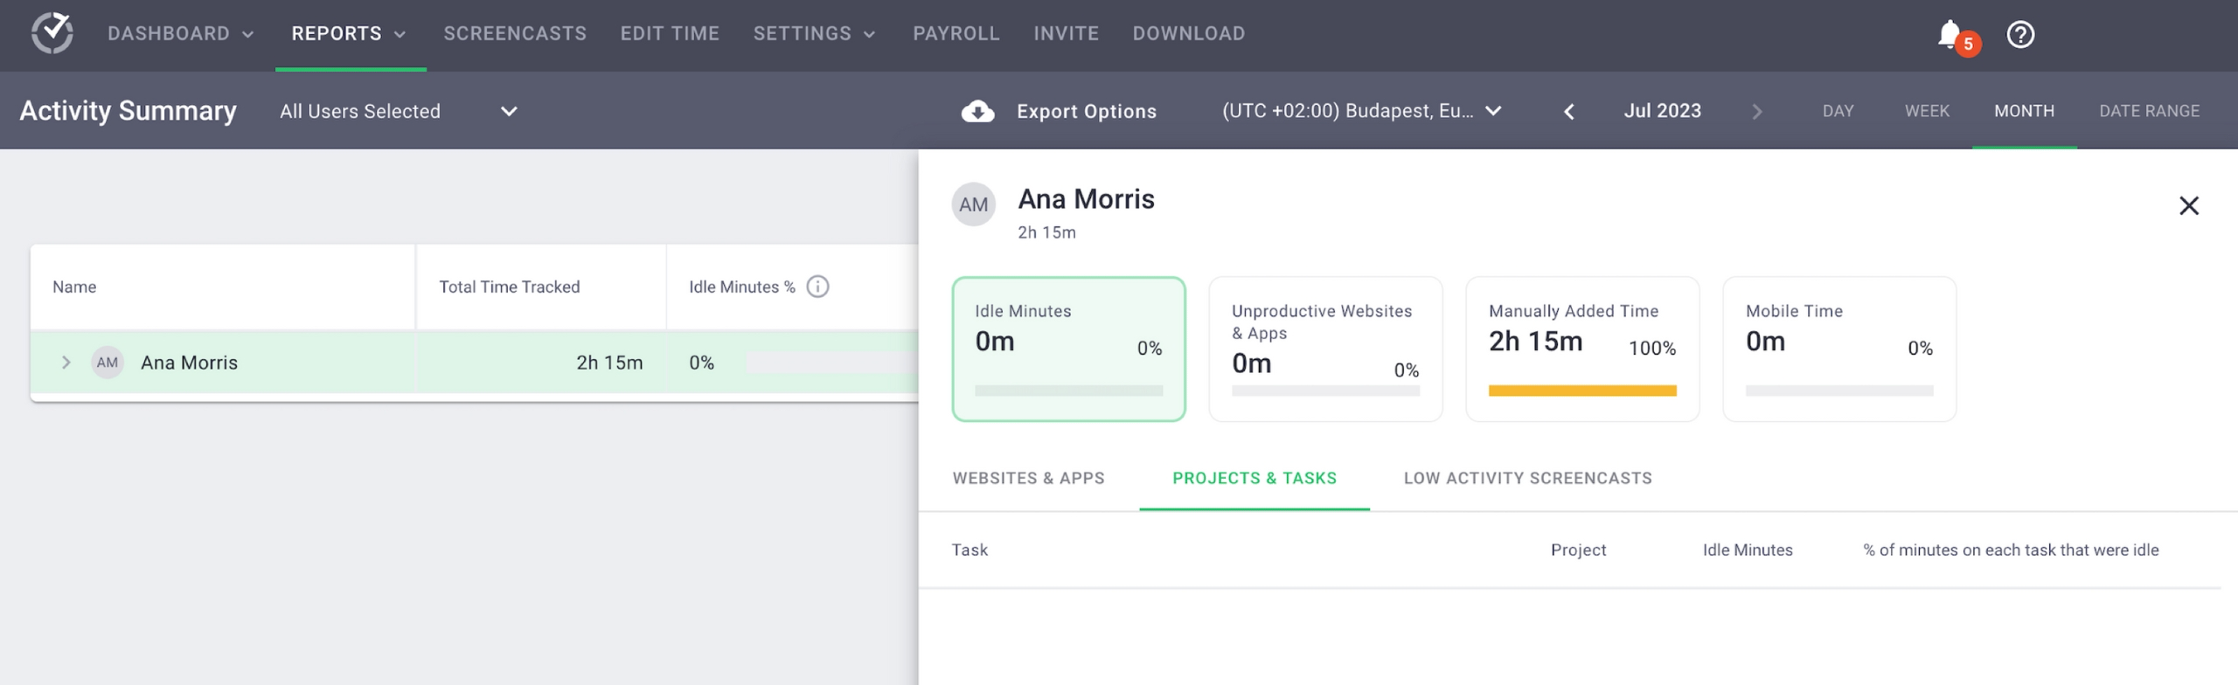
Task: Click Ana Morris heading in detail panel
Action: tap(1087, 199)
